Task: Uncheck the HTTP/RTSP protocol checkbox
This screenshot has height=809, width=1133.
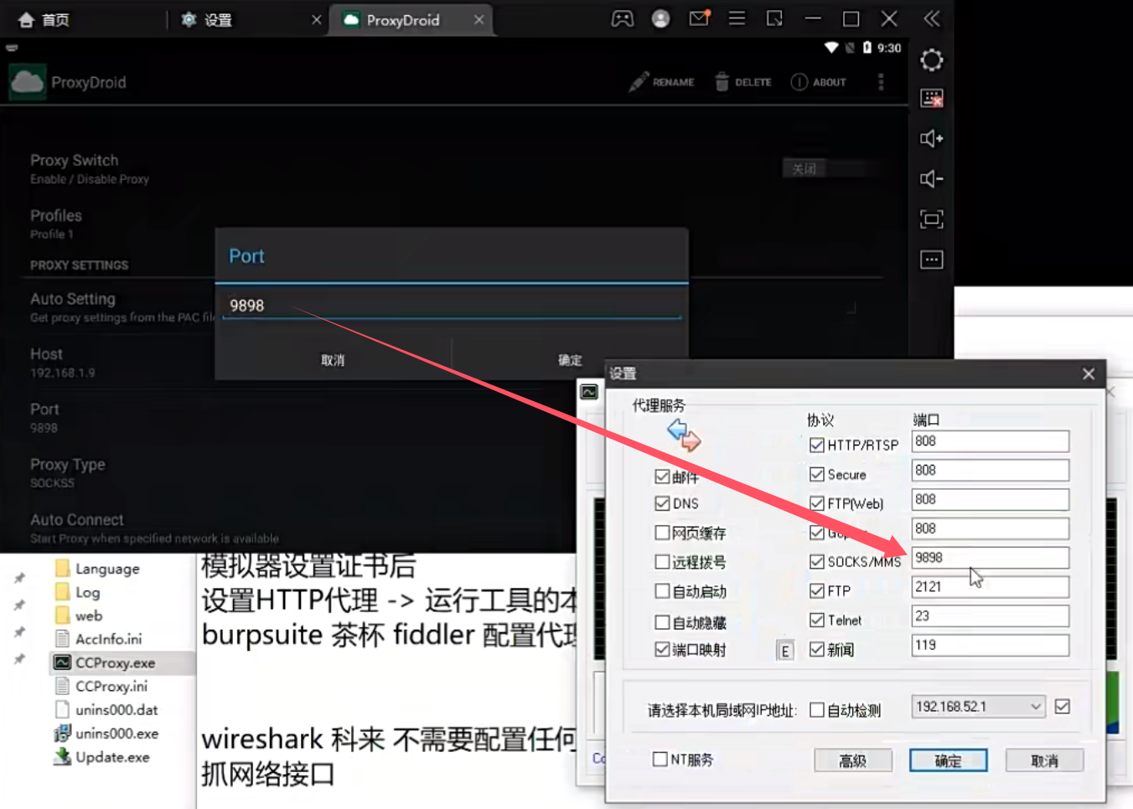Action: pos(817,445)
